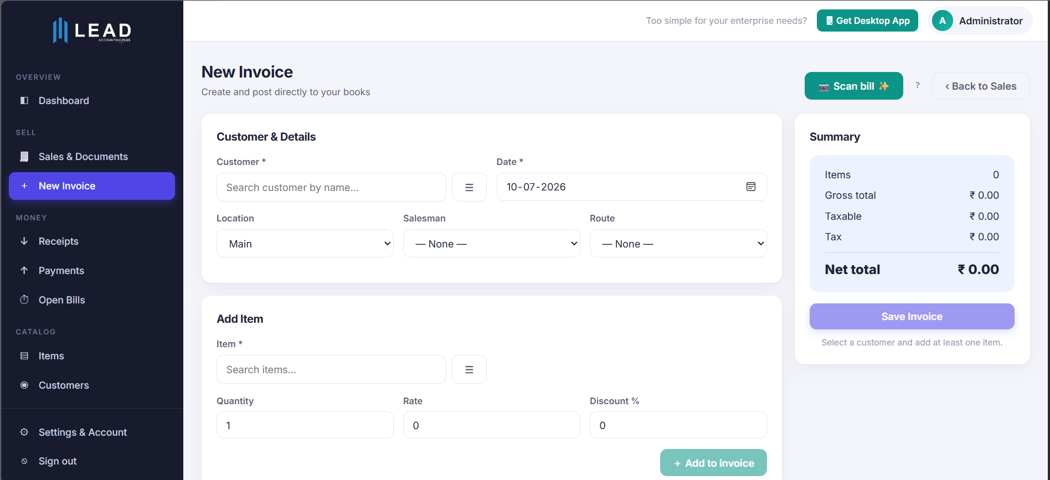Viewport: 1050px width, 480px height.
Task: Click the 'Too simple for your enterprise needs?' text
Action: click(727, 20)
